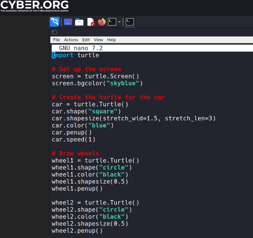Launch Firefox browser from the panel
This screenshot has height=238, width=253.
click(x=102, y=22)
